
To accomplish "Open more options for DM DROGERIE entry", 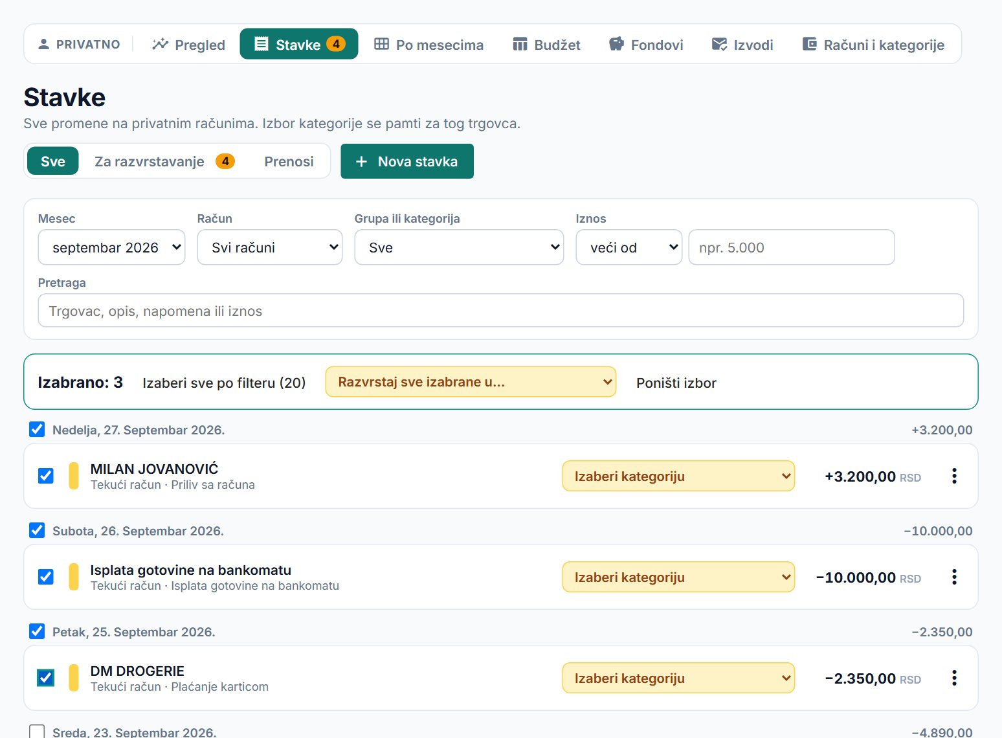I will pyautogui.click(x=954, y=678).
